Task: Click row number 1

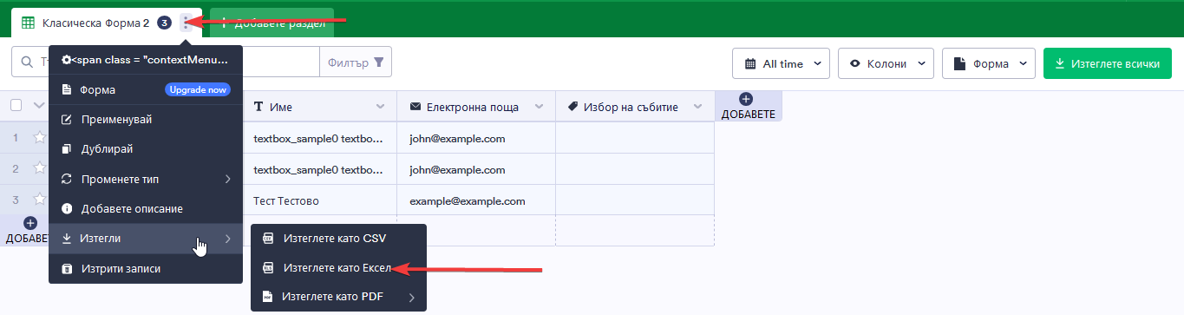Action: (x=16, y=138)
